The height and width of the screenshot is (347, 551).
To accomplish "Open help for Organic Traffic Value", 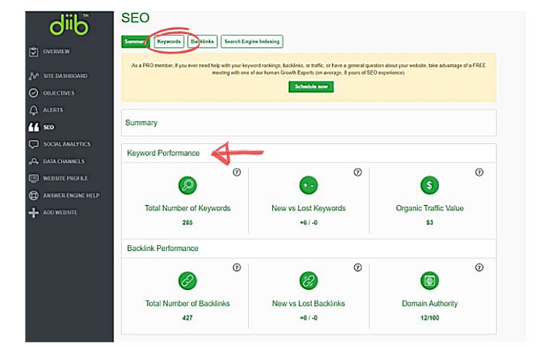I will (x=479, y=172).
